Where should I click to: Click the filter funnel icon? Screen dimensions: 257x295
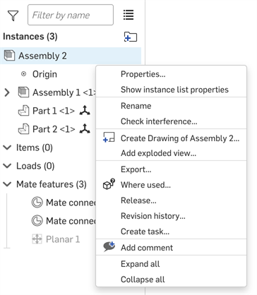(x=13, y=16)
